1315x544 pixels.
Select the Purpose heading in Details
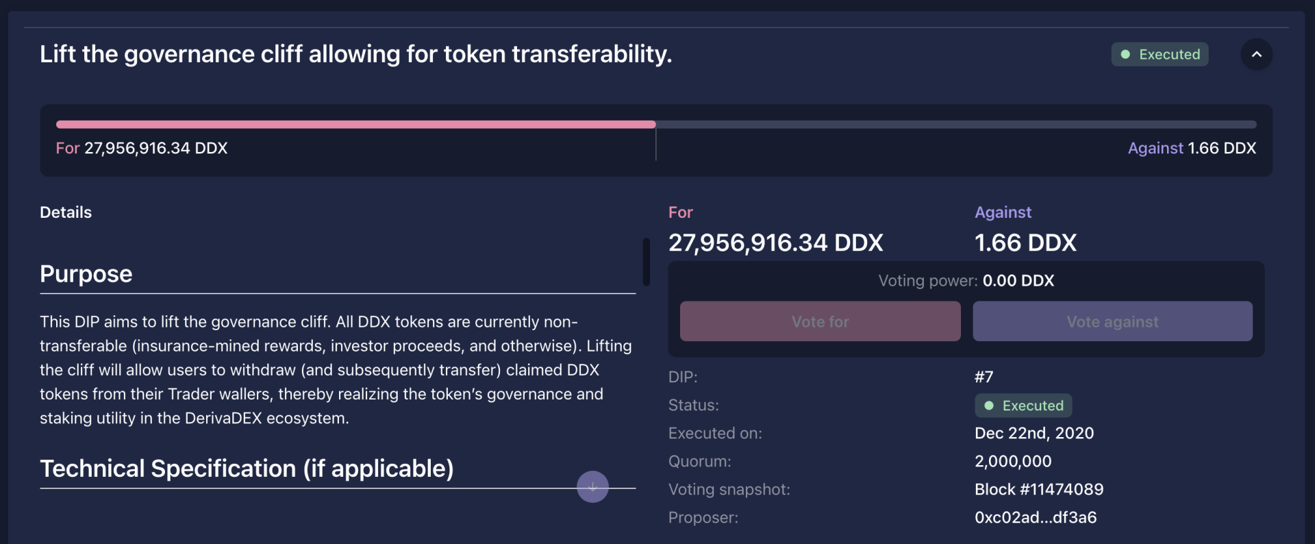point(86,274)
